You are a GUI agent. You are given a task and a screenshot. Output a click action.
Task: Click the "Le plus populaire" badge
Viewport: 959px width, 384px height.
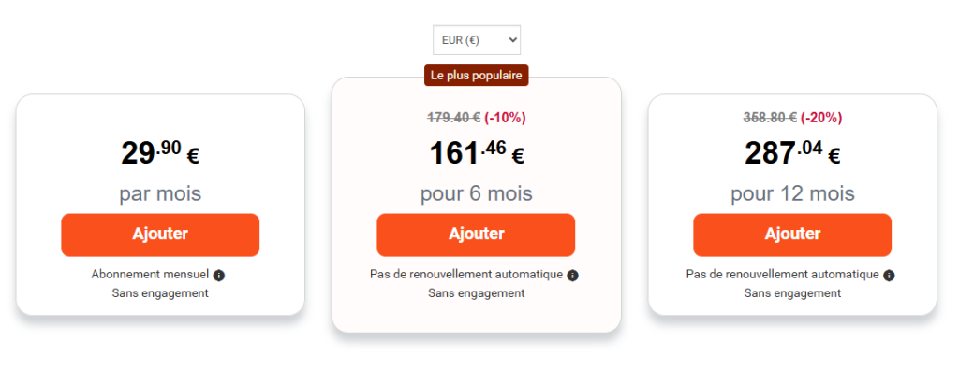(x=477, y=75)
